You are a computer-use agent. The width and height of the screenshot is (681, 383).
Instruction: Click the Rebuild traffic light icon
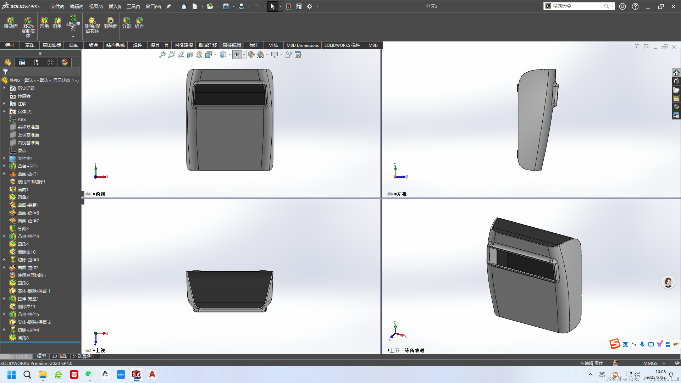[288, 6]
